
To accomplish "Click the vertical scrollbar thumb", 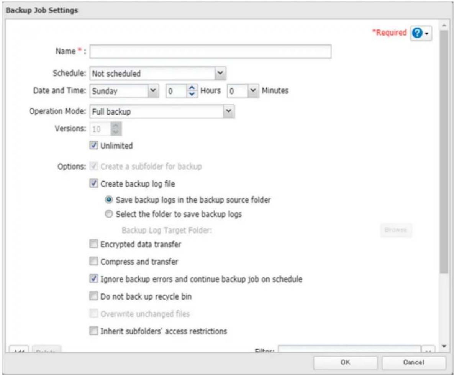I will (x=444, y=151).
